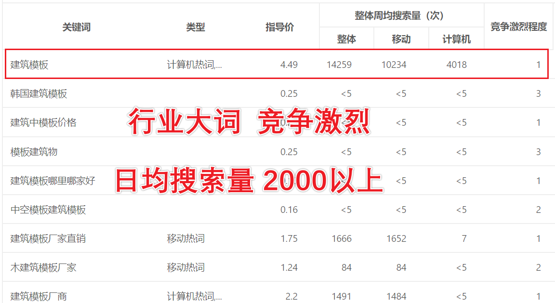
Task: Click the keyword 建筑中模板价格
Action: coord(43,122)
